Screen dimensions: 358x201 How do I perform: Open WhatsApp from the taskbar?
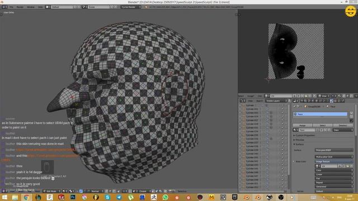coord(166,197)
